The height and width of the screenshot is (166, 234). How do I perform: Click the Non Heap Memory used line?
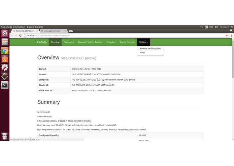(x=92, y=129)
